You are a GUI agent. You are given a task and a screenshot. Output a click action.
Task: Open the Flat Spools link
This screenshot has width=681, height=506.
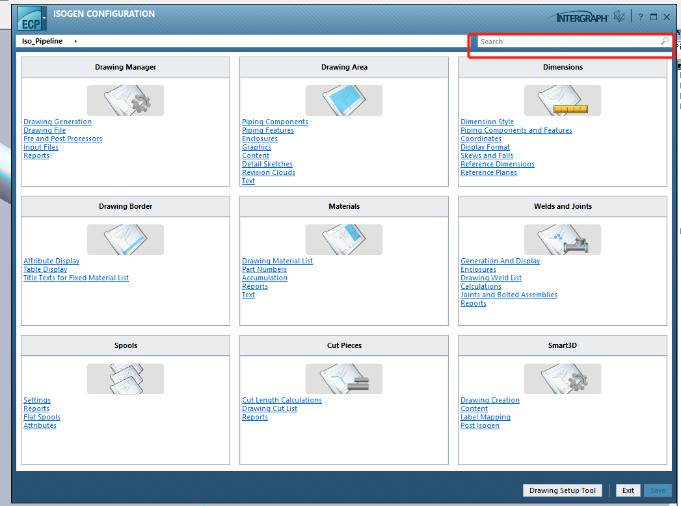[x=42, y=418]
